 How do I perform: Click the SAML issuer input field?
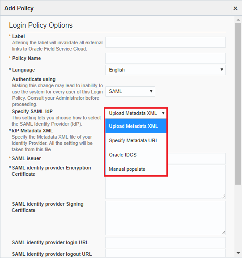pyautogui.click(x=196, y=158)
